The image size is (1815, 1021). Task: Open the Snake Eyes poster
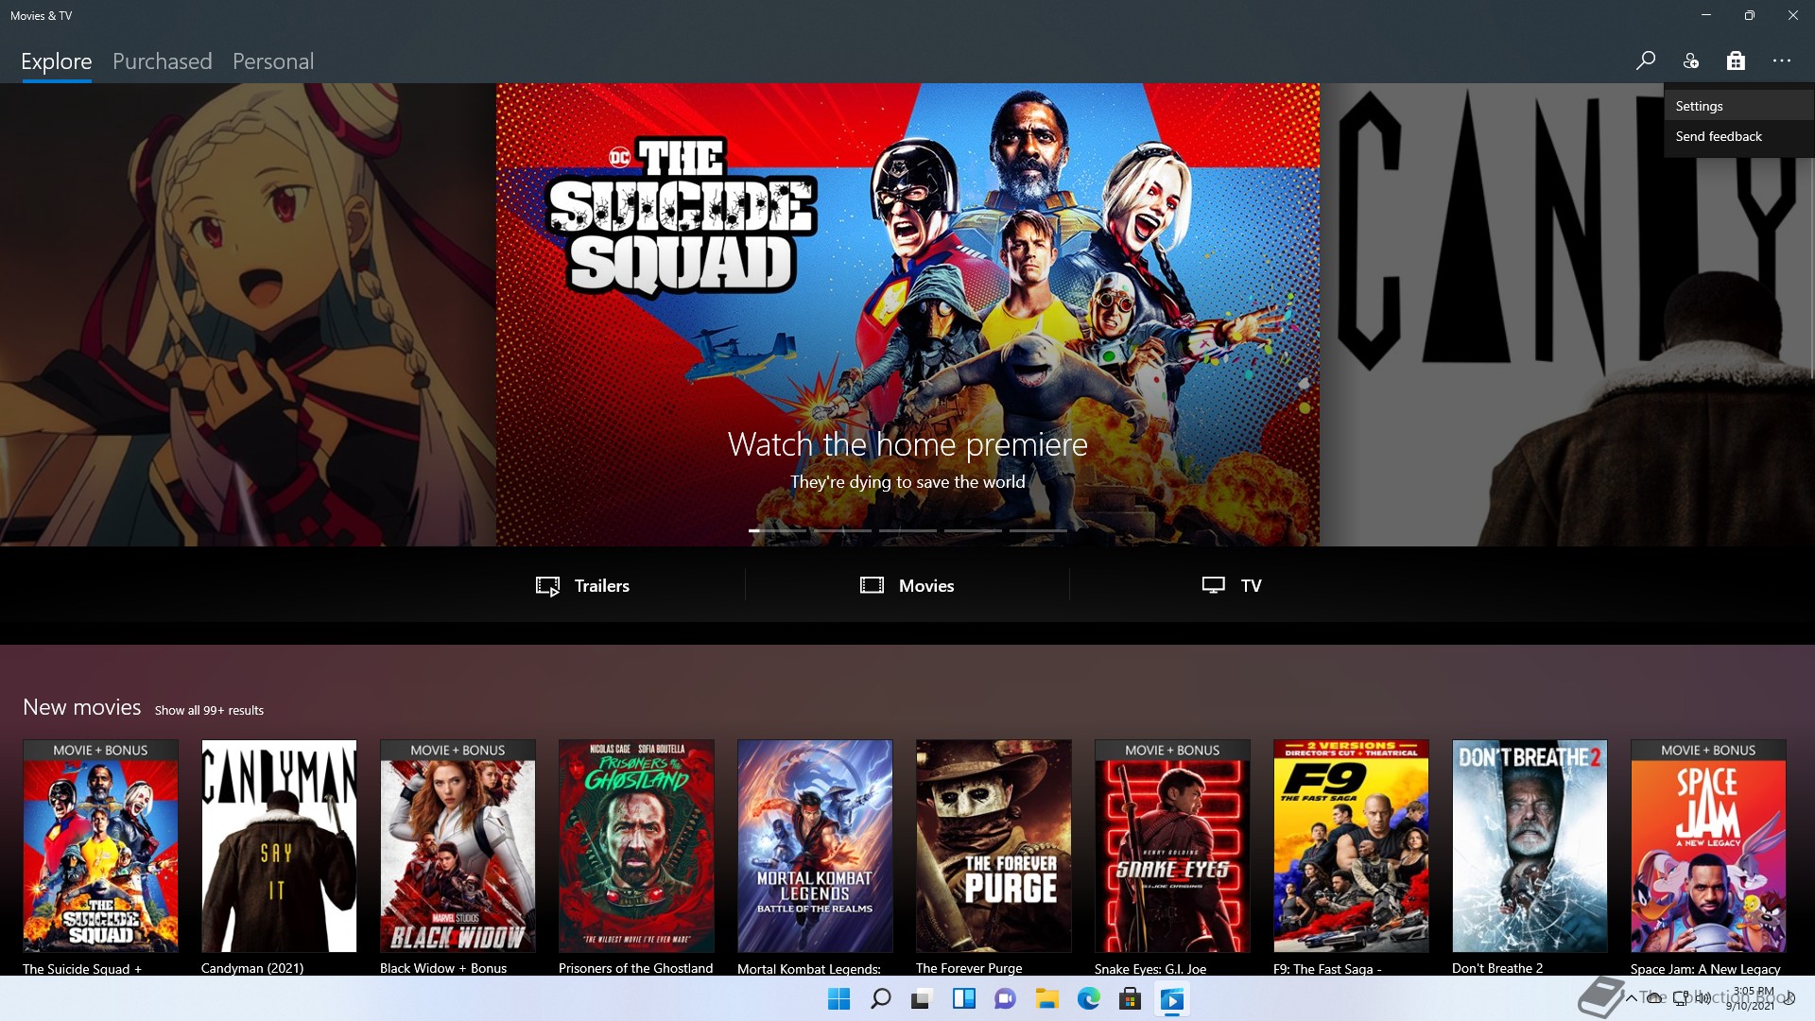click(x=1172, y=846)
